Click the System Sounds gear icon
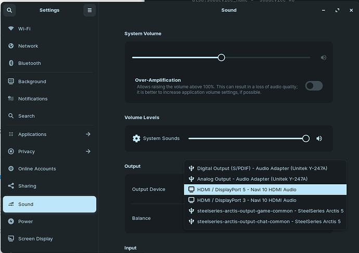 pos(136,138)
